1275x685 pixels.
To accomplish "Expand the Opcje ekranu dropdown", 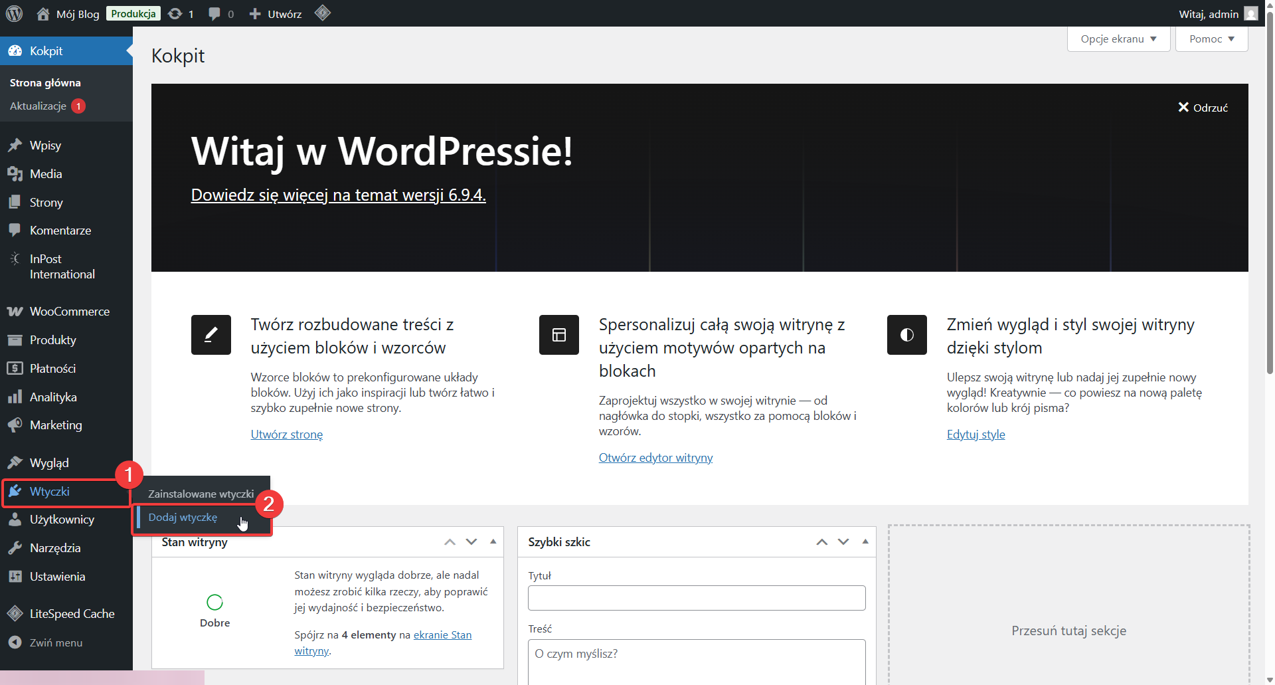I will point(1118,39).
